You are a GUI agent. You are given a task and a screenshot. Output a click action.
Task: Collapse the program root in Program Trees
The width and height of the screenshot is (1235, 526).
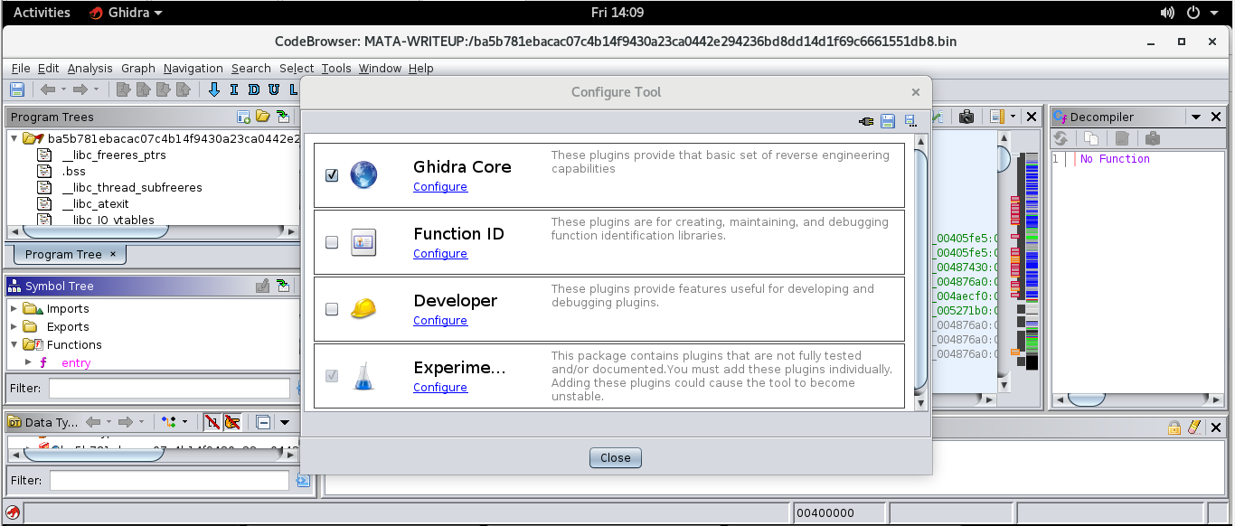[14, 139]
